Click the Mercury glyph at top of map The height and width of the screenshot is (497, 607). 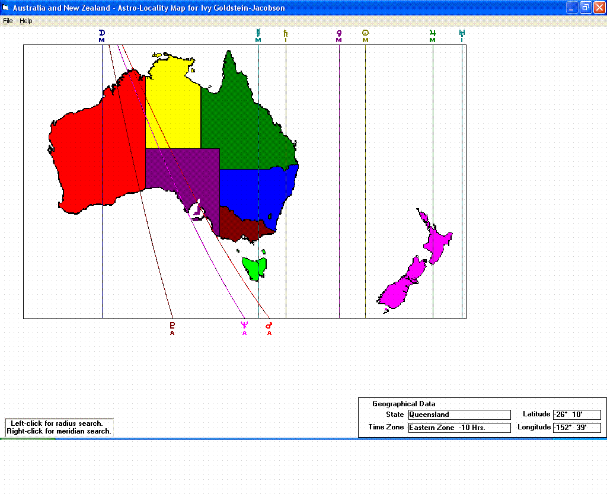pos(258,33)
